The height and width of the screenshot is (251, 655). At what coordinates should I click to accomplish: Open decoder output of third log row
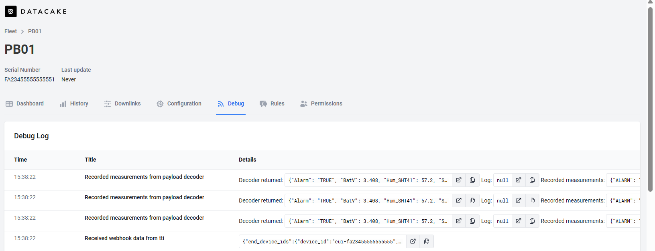(x=459, y=221)
